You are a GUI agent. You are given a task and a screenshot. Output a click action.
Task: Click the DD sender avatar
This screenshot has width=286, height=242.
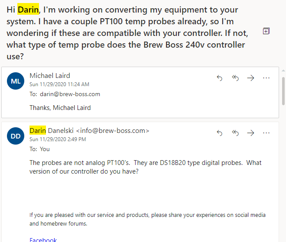point(16,136)
